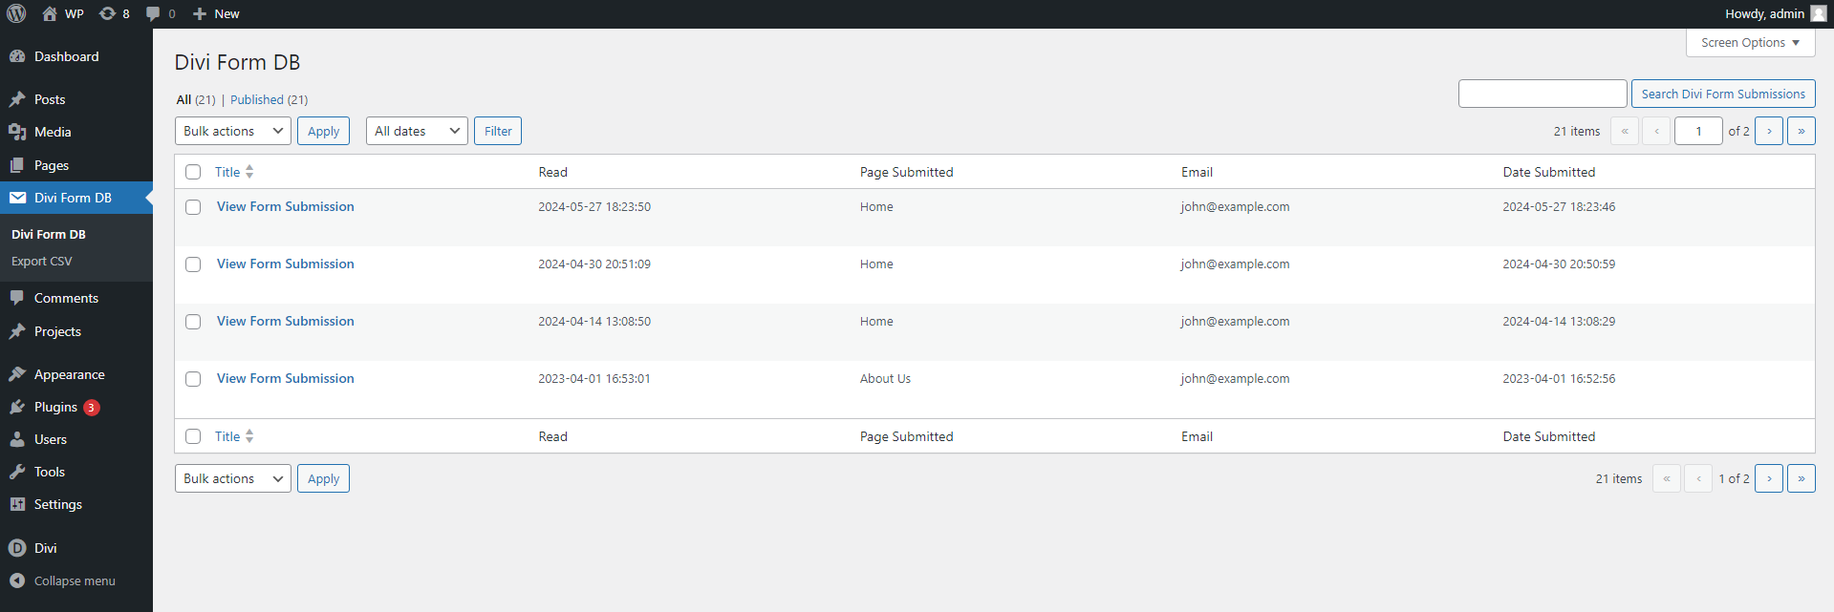This screenshot has width=1834, height=612.
Task: Open the top Bulk actions dropdown
Action: [233, 131]
